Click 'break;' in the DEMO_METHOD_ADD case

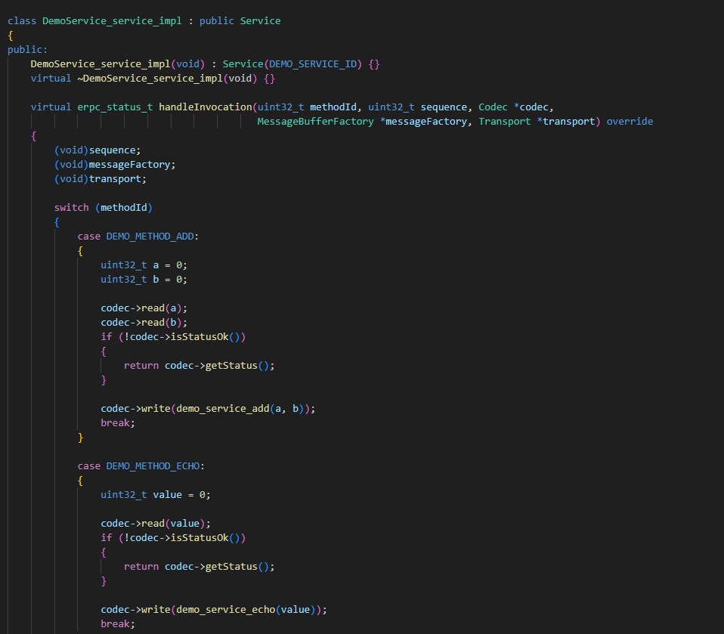118,423
